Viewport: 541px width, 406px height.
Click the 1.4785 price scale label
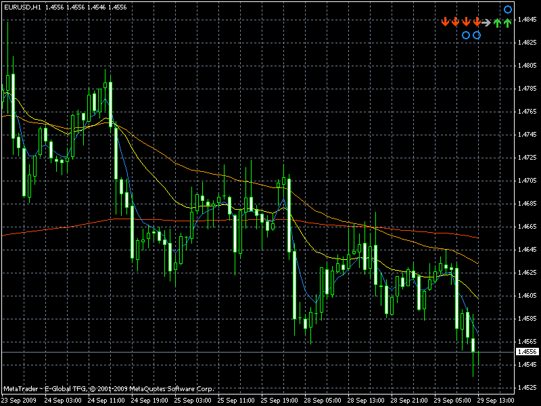click(x=527, y=89)
